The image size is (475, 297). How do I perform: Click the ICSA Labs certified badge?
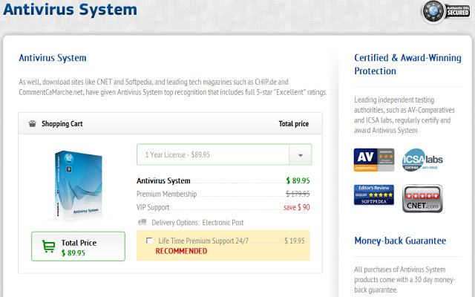pyautogui.click(x=422, y=160)
